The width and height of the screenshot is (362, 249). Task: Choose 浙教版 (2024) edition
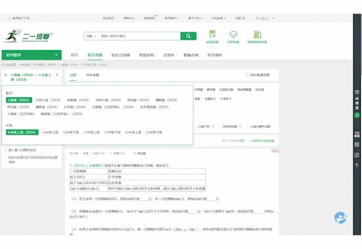pos(78,100)
